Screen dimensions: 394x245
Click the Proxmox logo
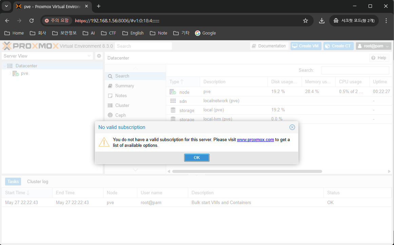click(30, 46)
